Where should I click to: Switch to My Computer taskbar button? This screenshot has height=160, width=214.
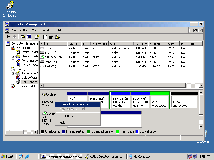[x=148, y=157]
